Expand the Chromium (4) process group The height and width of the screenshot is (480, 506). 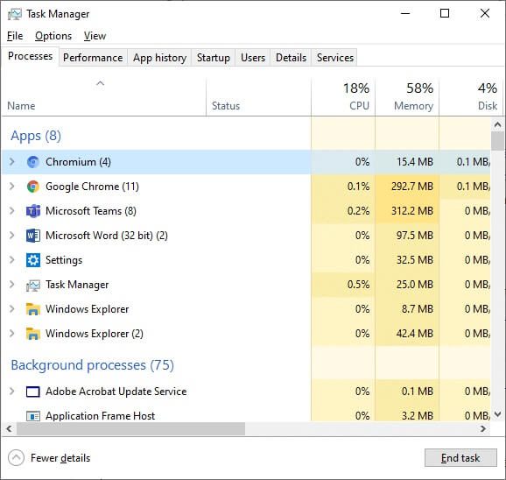click(12, 162)
